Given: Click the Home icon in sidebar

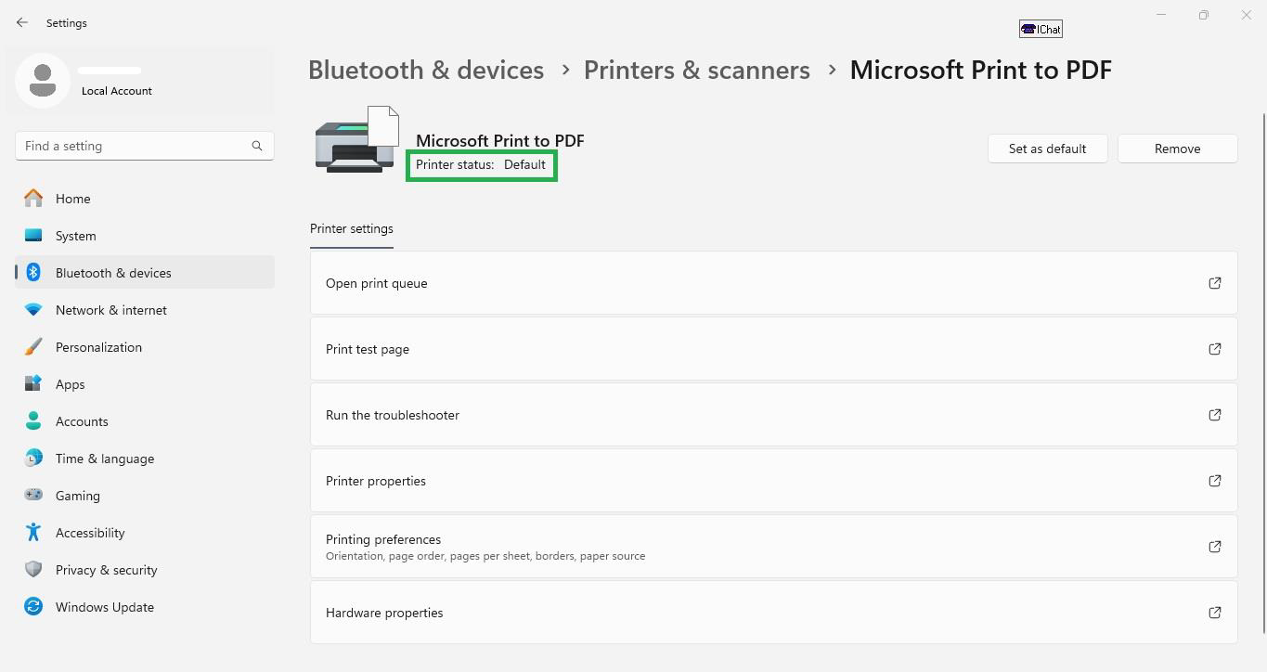Looking at the screenshot, I should coord(33,199).
